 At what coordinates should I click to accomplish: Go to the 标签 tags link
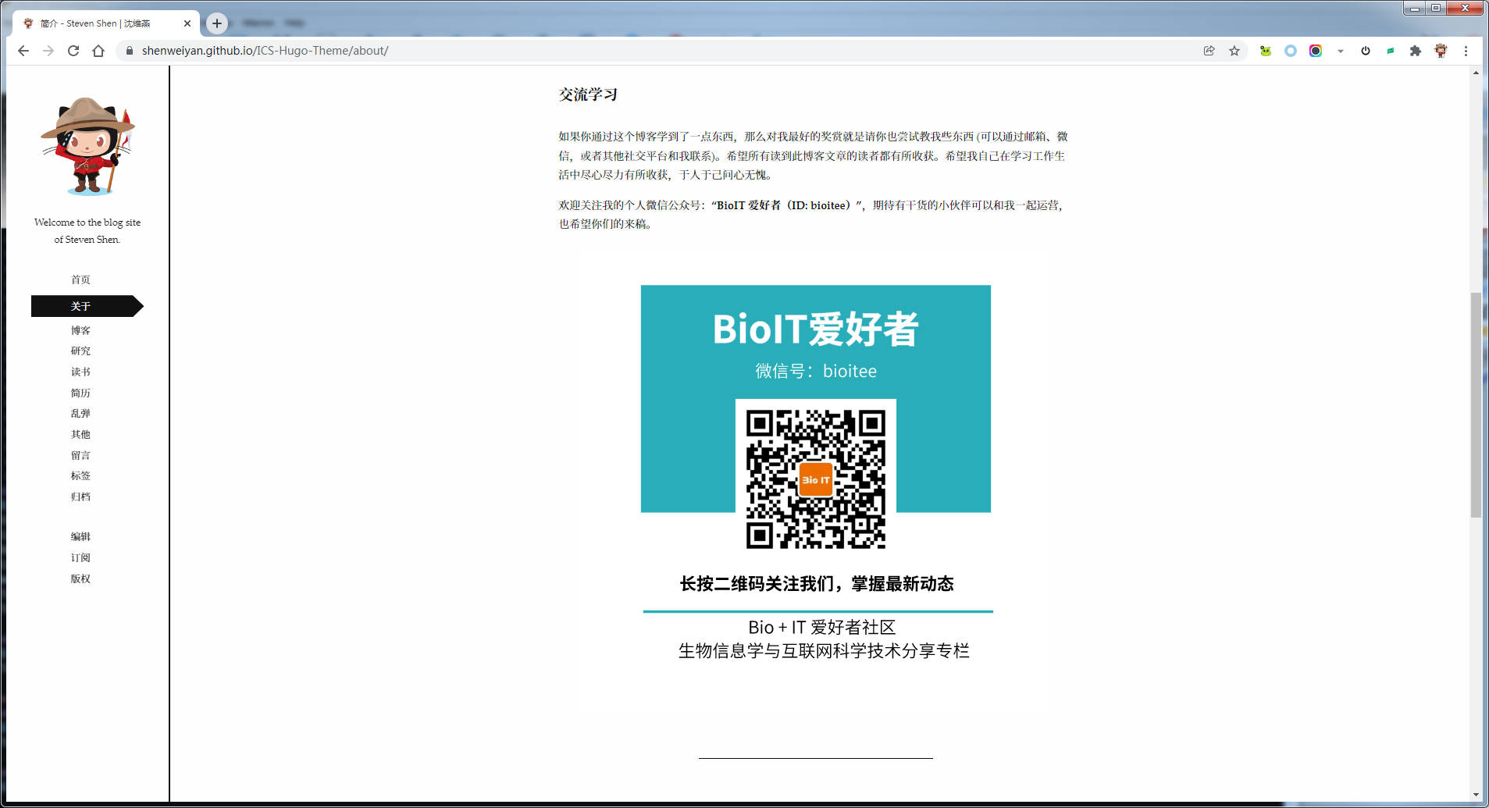[x=80, y=475]
